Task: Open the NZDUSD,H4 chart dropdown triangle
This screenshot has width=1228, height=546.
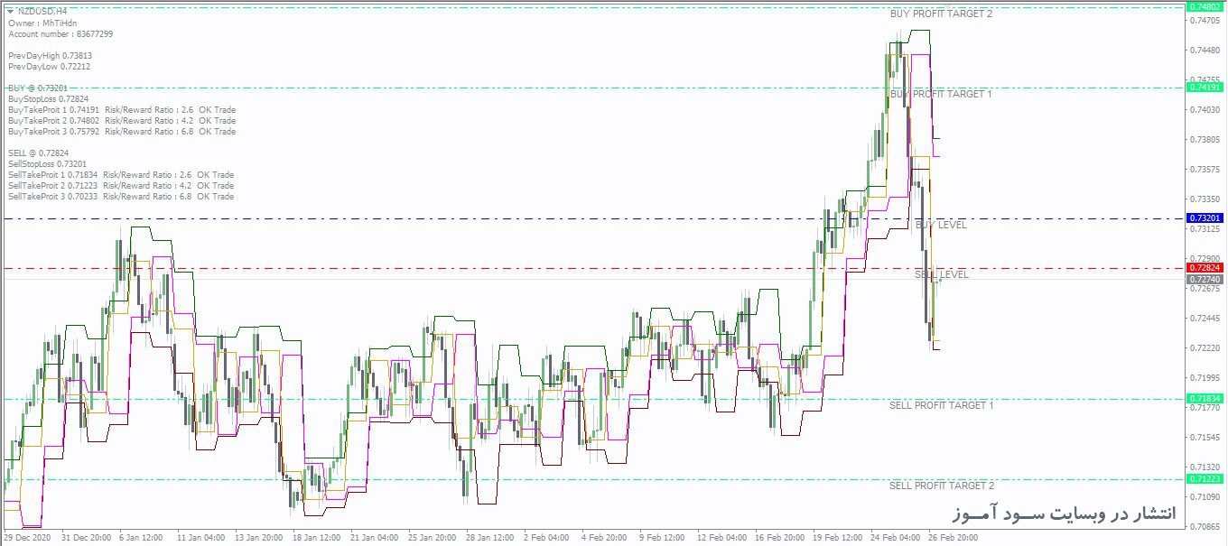Action: point(10,11)
